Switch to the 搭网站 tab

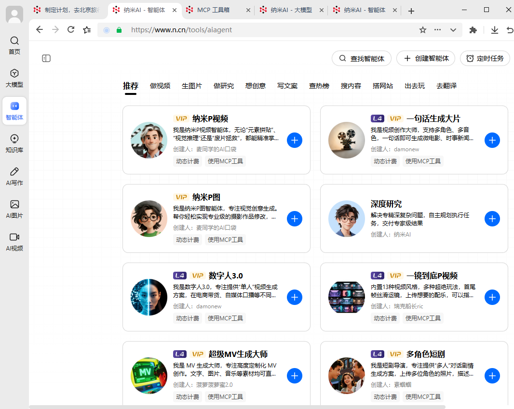[382, 86]
